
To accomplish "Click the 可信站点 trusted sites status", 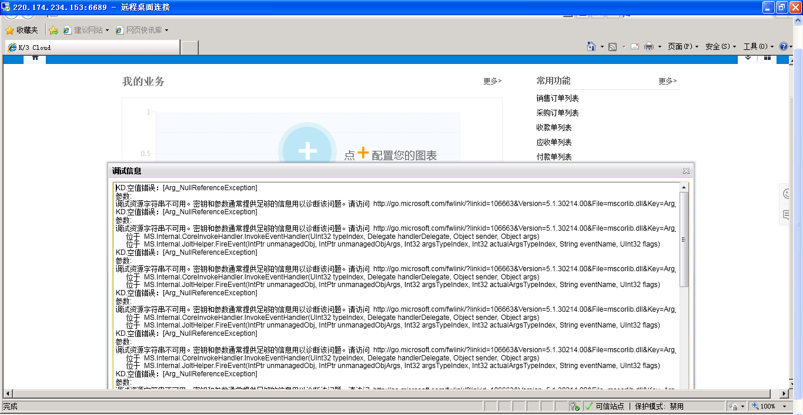I will pyautogui.click(x=605, y=406).
